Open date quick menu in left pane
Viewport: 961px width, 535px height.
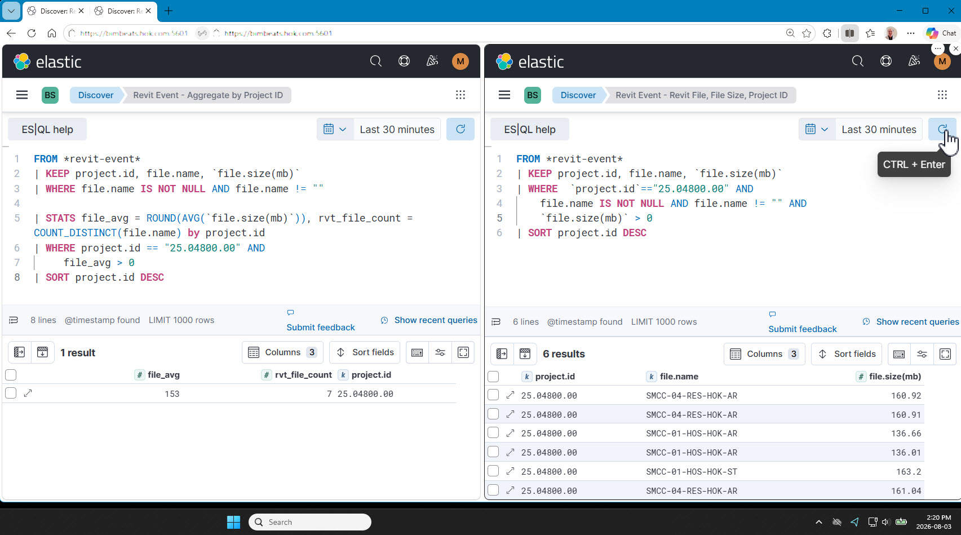tap(335, 129)
